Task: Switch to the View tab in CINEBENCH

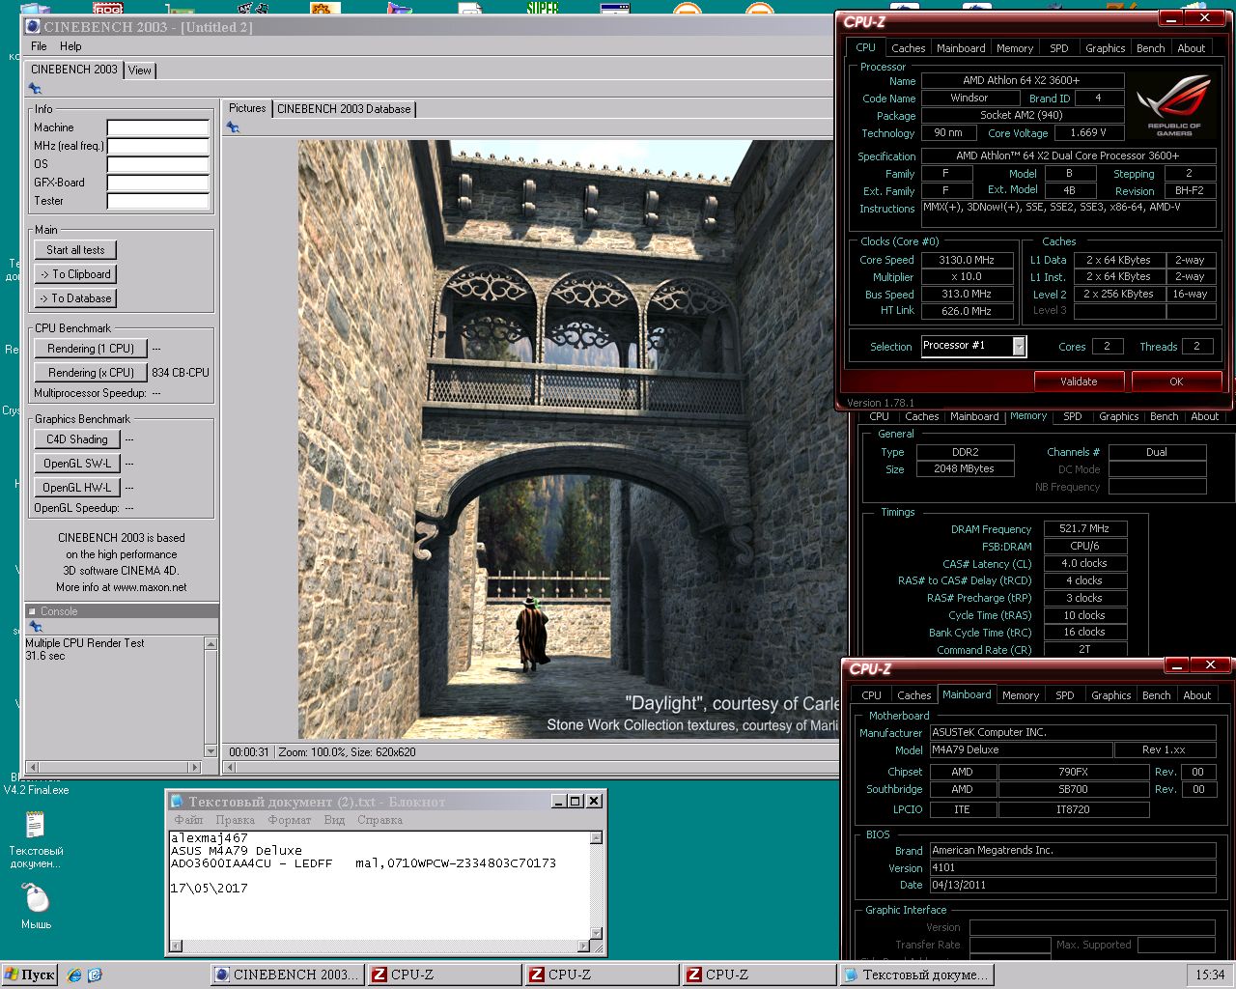Action: [140, 70]
